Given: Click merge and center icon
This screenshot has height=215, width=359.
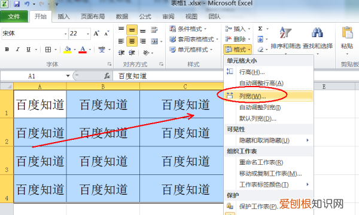Looking at the screenshot, I should (x=154, y=41).
